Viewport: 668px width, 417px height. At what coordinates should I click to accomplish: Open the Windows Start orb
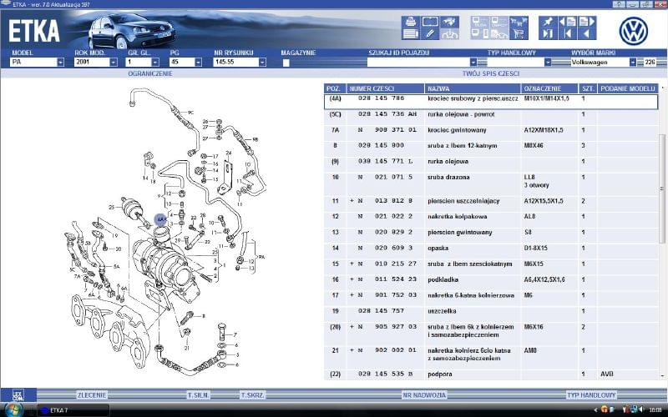coord(13,409)
